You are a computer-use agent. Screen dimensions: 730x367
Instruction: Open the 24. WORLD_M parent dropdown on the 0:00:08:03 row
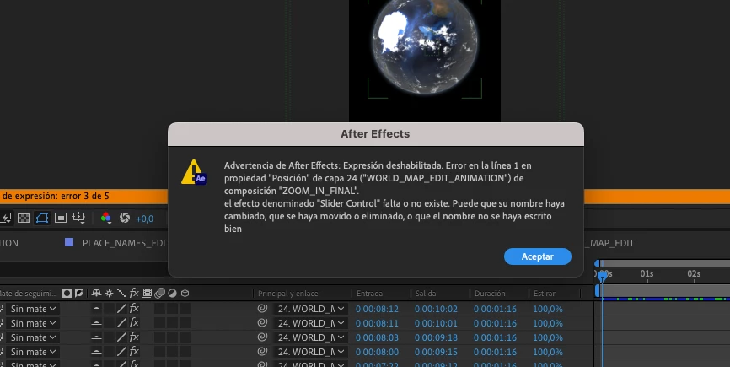coord(310,337)
